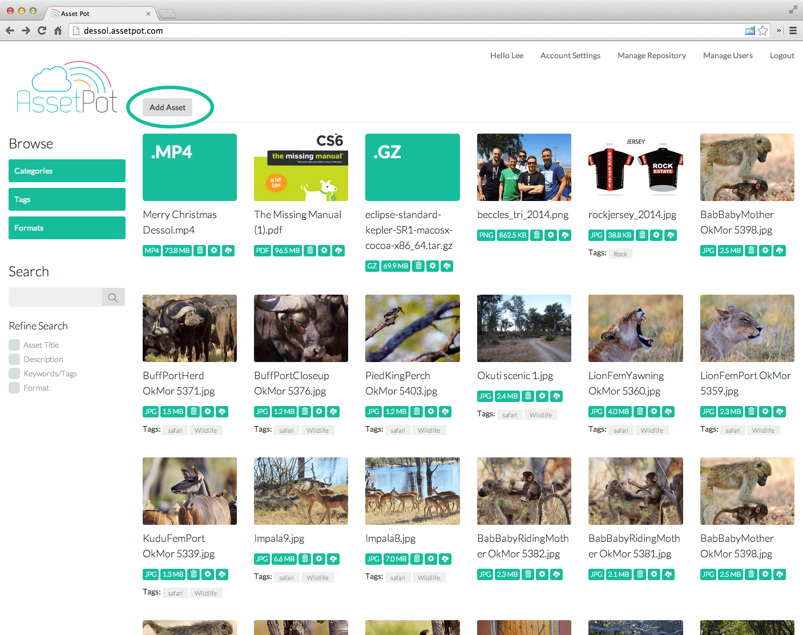Click the search magnifier button

113,297
